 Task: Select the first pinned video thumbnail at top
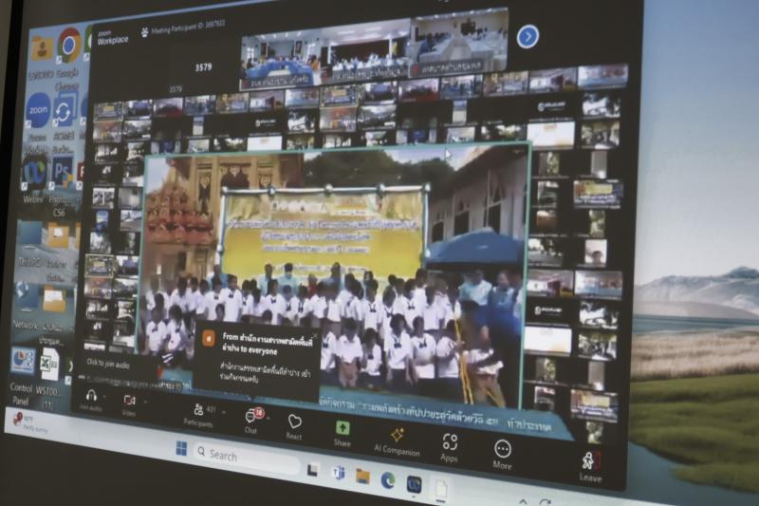[281, 63]
